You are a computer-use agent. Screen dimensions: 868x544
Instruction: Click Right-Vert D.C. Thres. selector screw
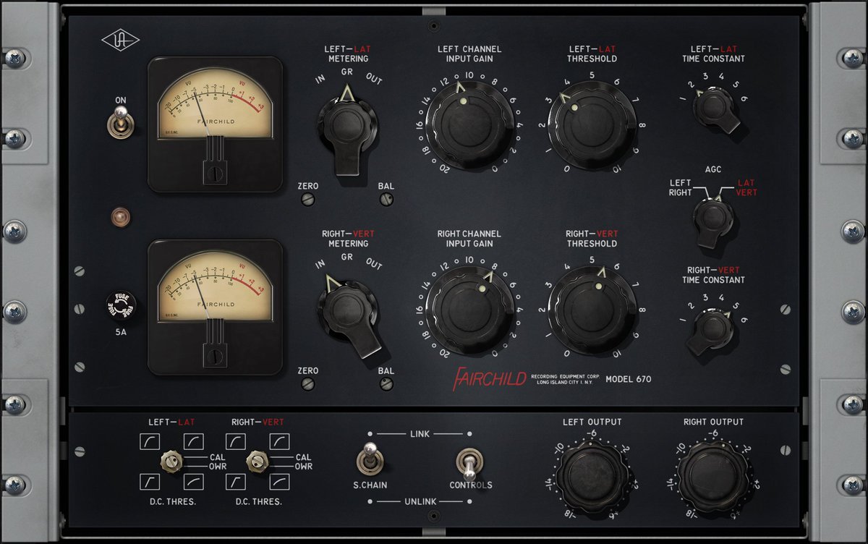tap(257, 461)
